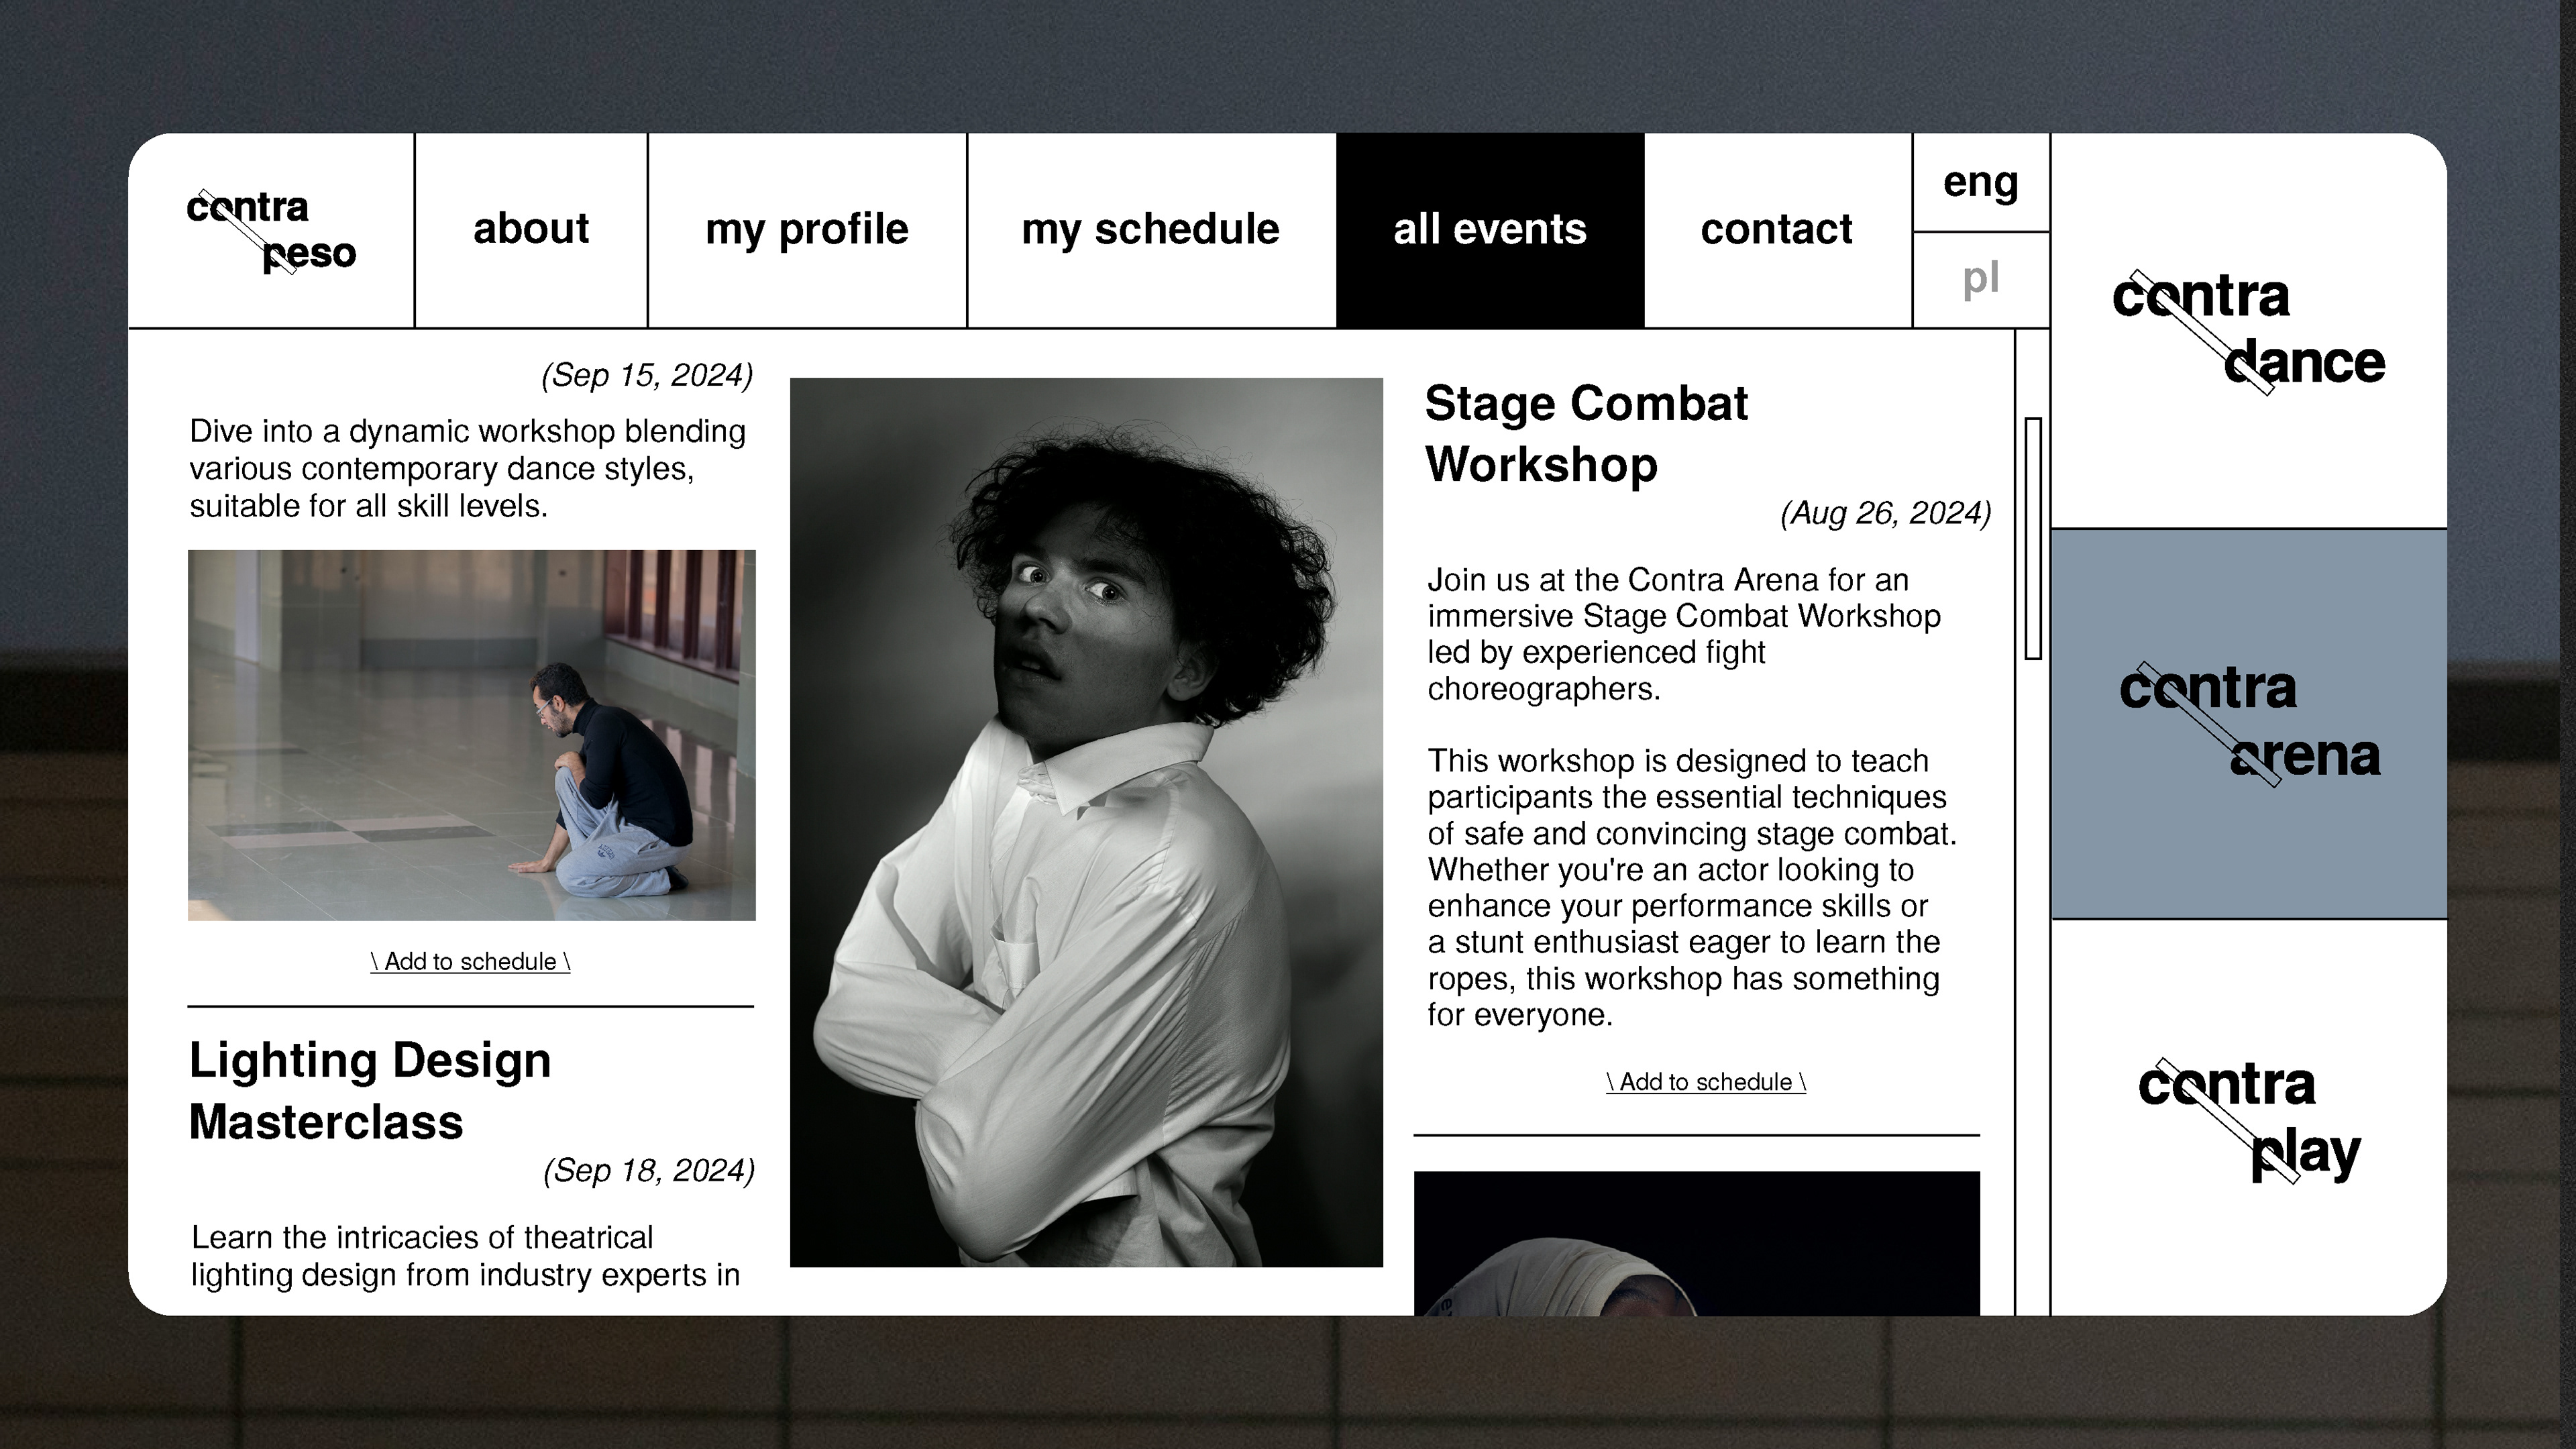The image size is (2576, 1449).
Task: Go to my profile
Action: [x=807, y=230]
